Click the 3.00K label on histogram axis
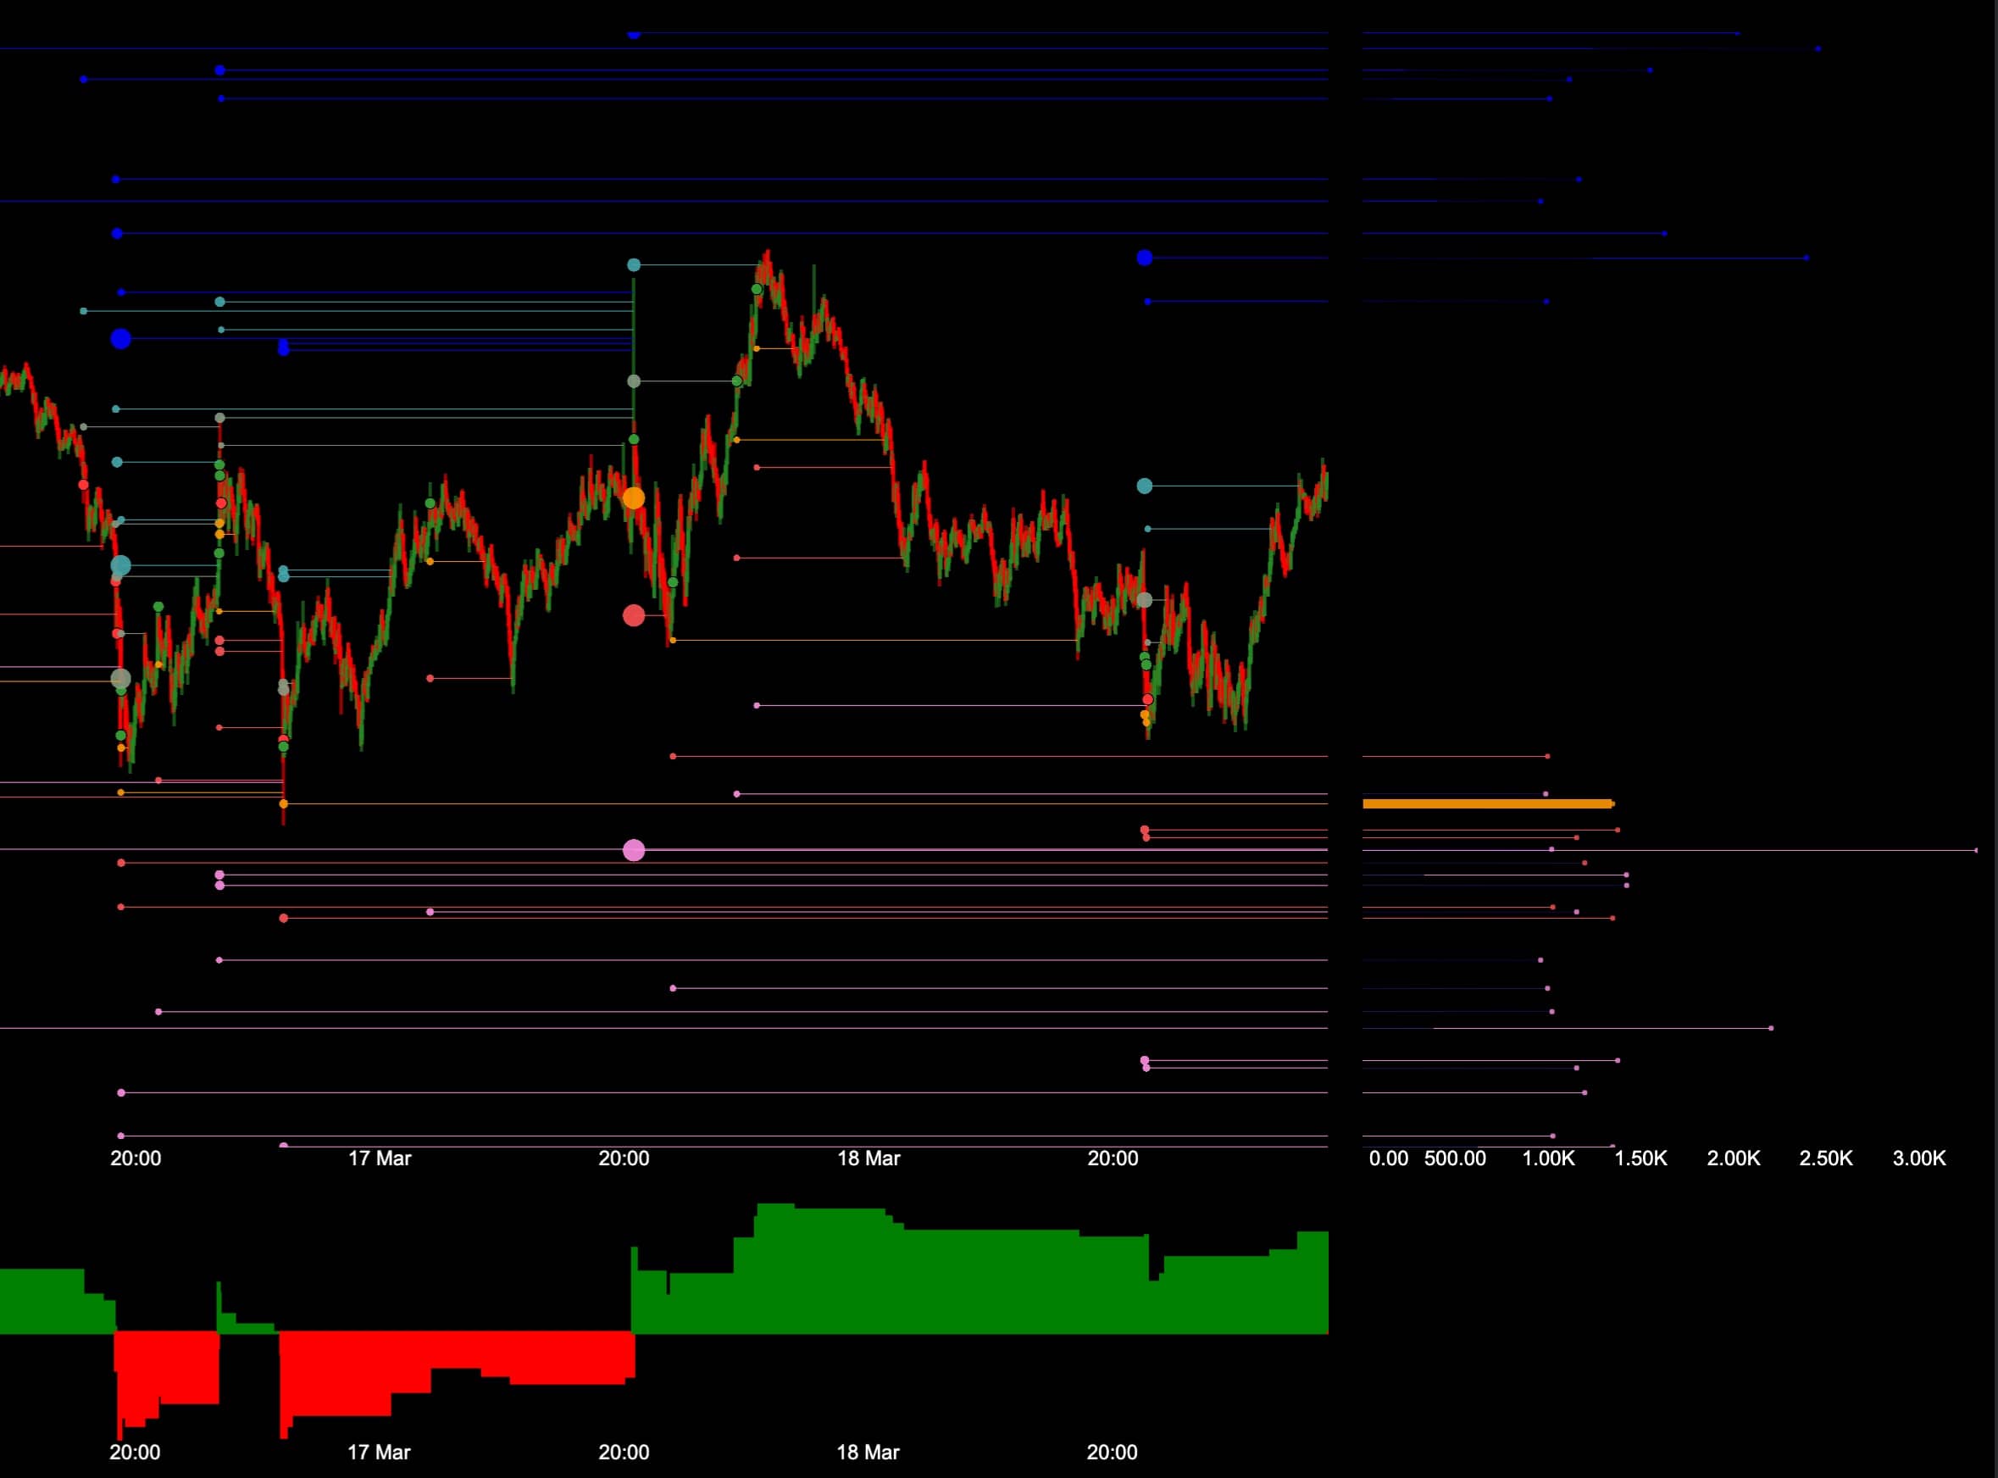Screen dimensions: 1998x1478 click(x=1918, y=1158)
